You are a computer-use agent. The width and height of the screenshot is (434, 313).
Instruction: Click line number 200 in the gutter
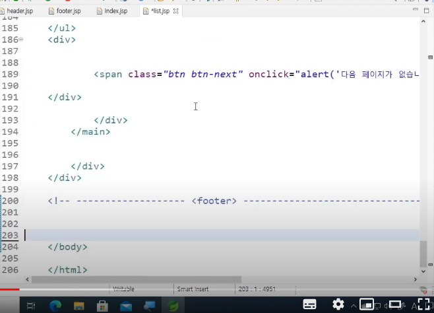[x=11, y=201]
